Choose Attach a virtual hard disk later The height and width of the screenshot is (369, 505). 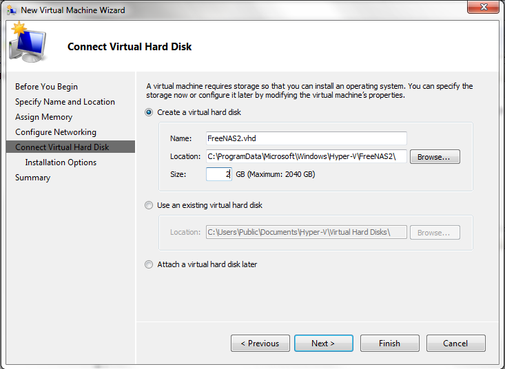(x=150, y=264)
